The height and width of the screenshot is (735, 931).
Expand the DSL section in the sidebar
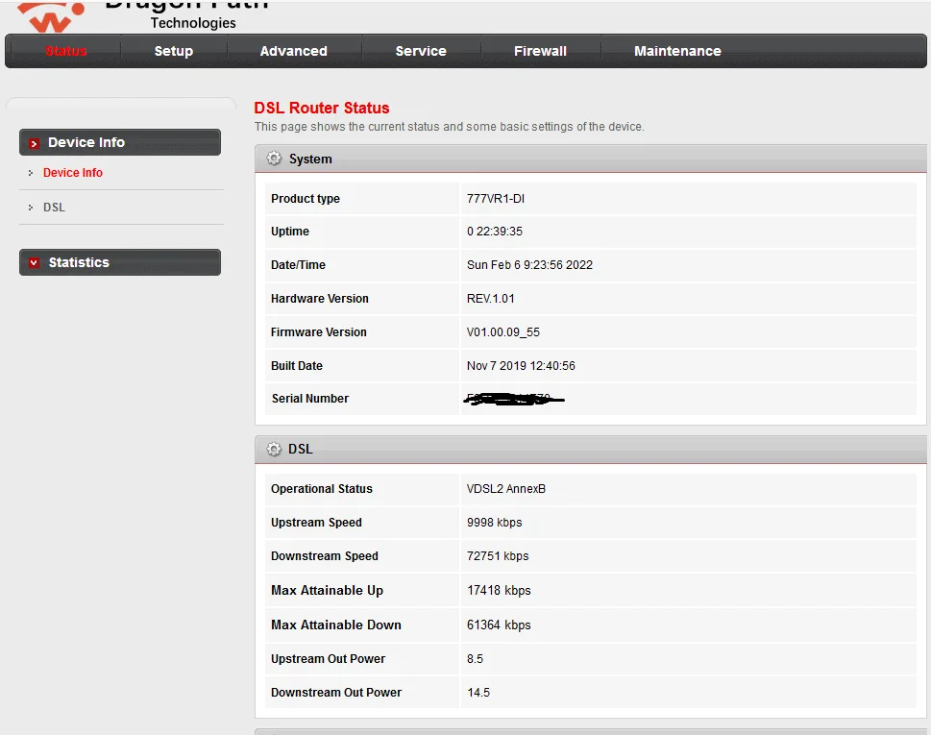point(54,207)
